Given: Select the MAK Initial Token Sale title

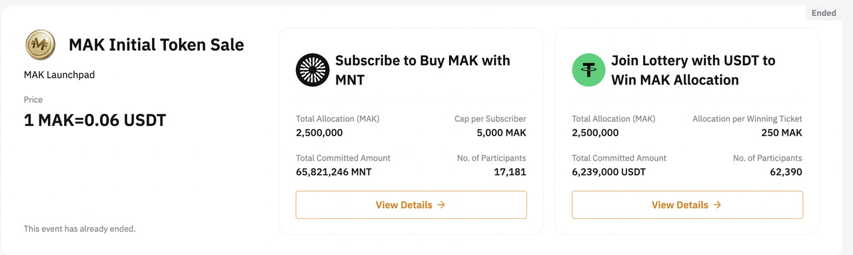Looking at the screenshot, I should pos(157,45).
